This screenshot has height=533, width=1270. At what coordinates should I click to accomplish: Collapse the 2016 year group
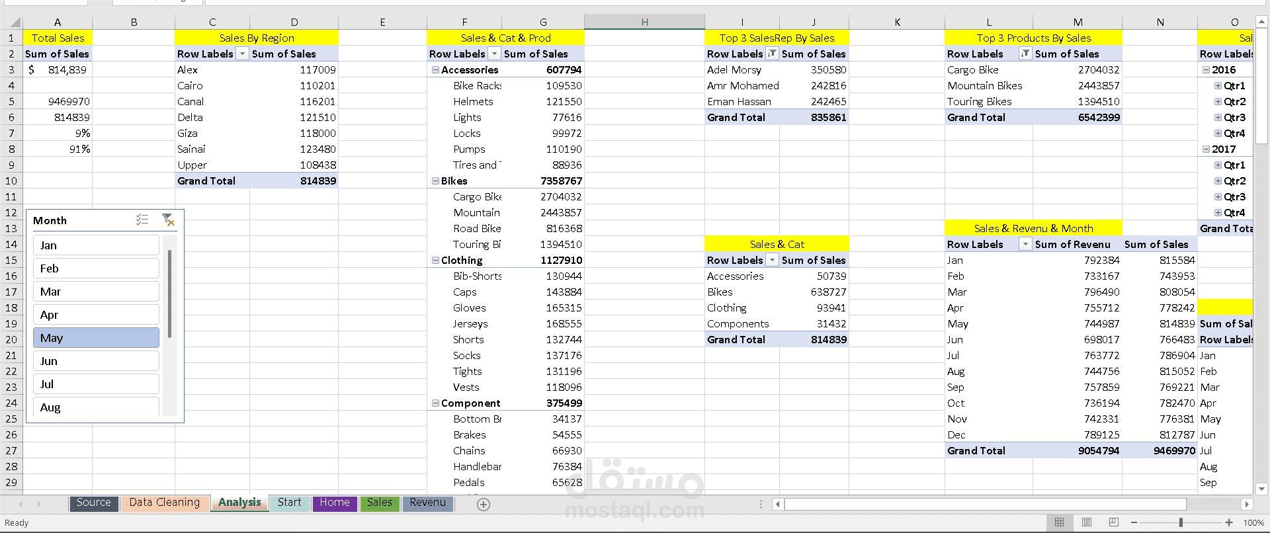[x=1206, y=69]
